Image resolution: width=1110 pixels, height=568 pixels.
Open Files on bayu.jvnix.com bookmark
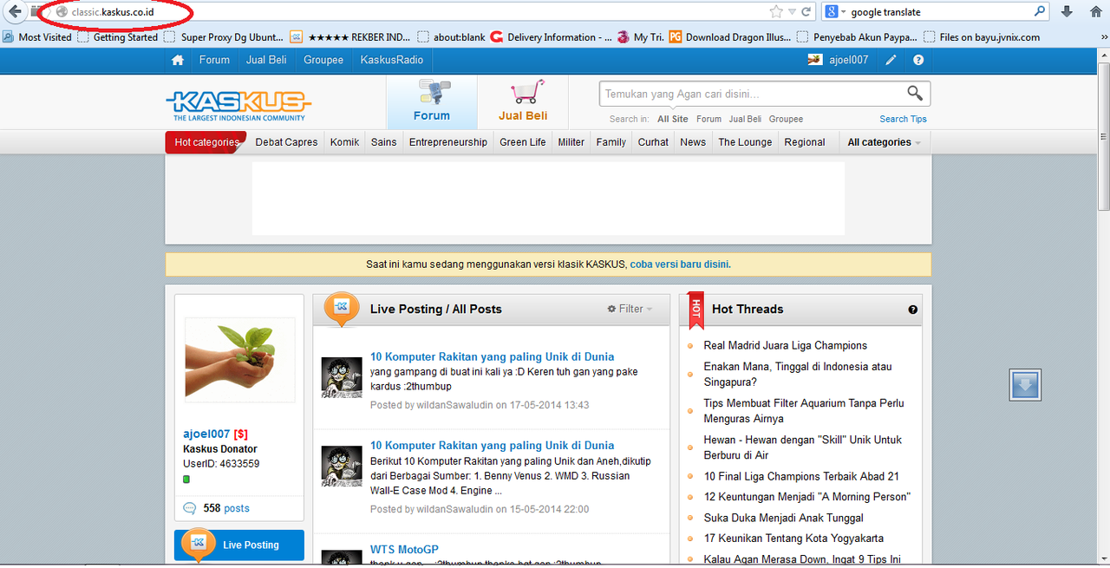click(x=982, y=37)
